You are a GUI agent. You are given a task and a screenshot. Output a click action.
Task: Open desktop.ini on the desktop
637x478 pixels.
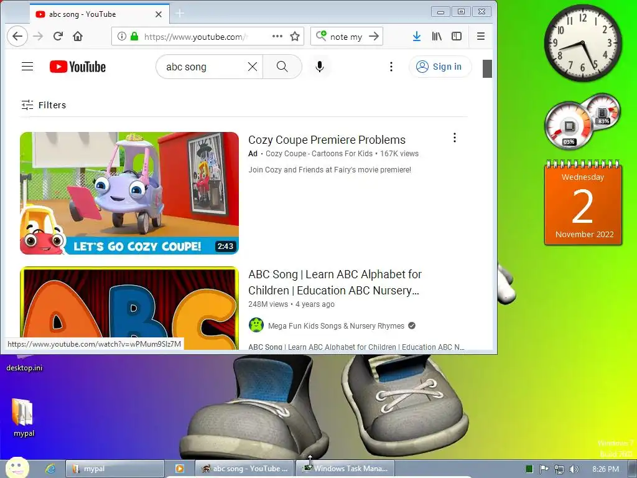[x=24, y=363]
